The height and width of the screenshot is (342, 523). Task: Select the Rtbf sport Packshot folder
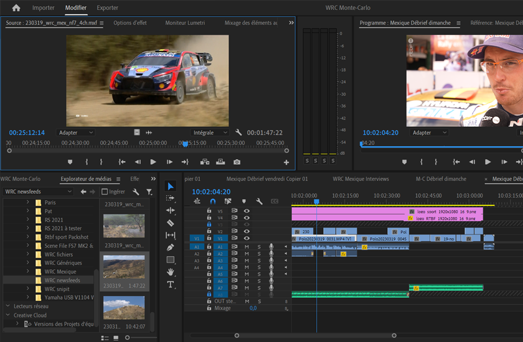[x=67, y=237]
